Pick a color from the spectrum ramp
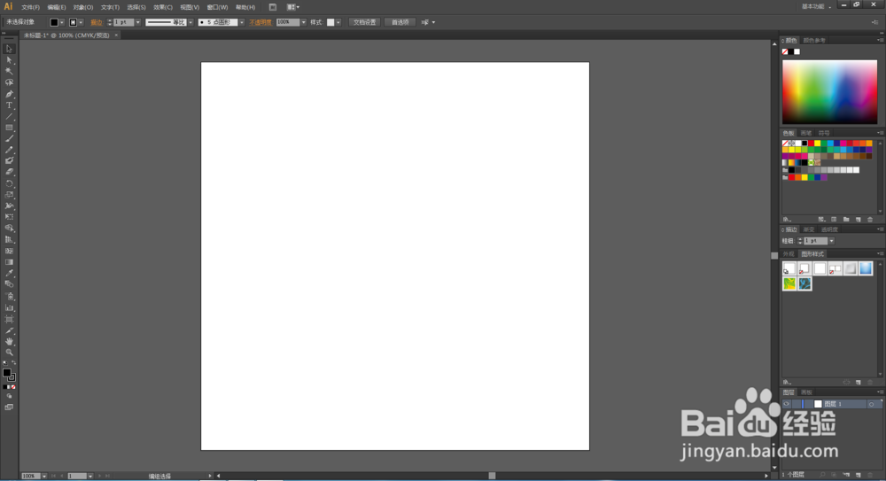Image resolution: width=886 pixels, height=481 pixels. 829,92
